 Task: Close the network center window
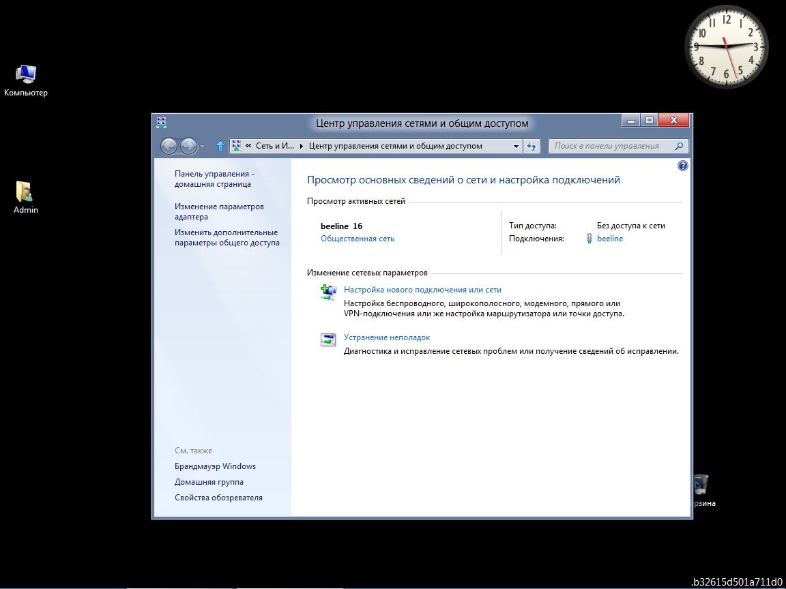(673, 120)
